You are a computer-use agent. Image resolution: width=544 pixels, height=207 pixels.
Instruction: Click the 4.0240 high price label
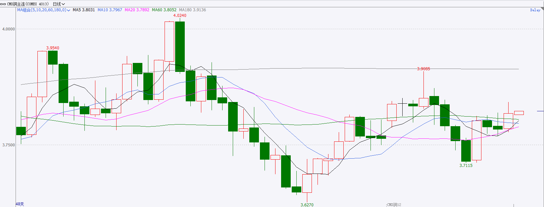pyautogui.click(x=180, y=16)
